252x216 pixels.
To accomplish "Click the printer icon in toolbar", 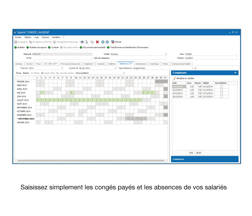I will 82,42.
